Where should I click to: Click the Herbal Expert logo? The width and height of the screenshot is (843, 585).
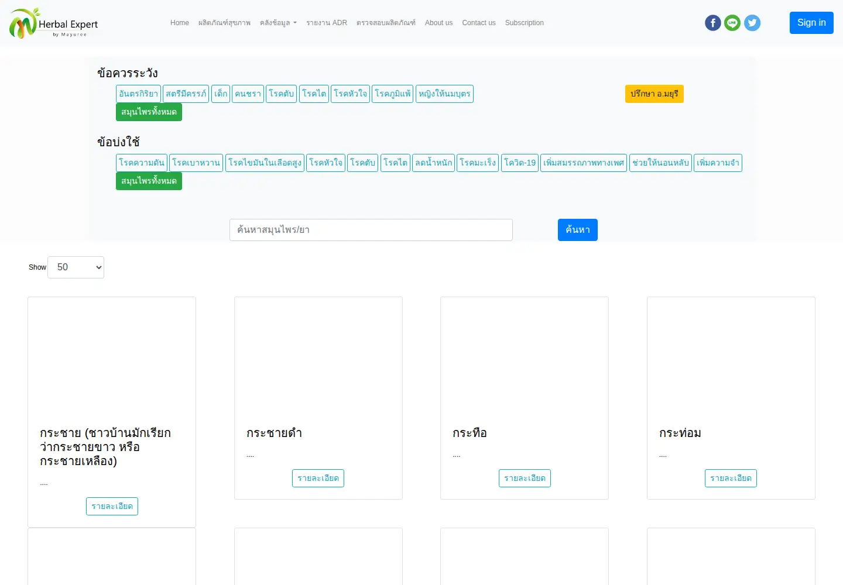click(x=53, y=23)
